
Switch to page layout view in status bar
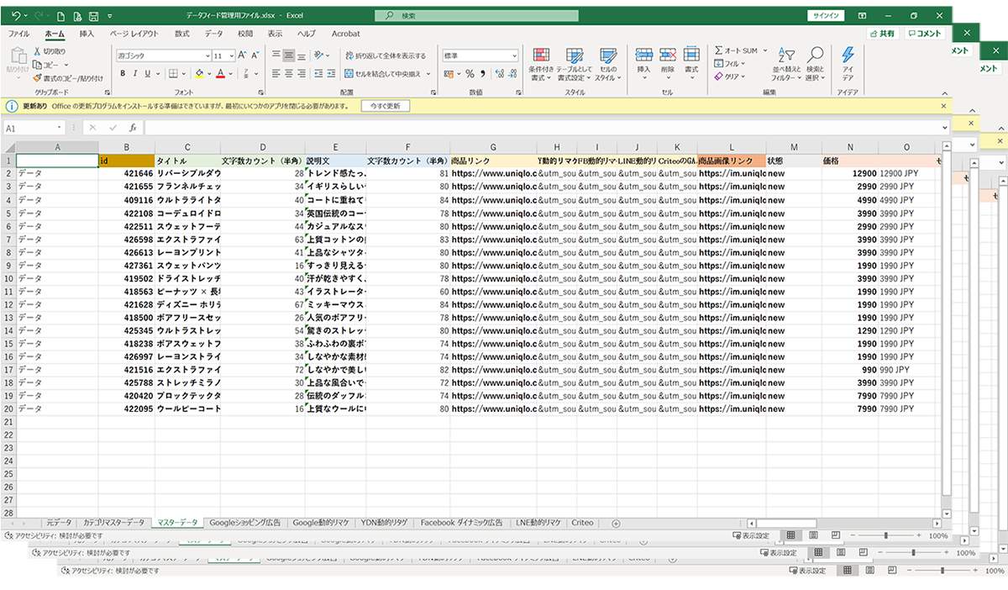point(812,535)
